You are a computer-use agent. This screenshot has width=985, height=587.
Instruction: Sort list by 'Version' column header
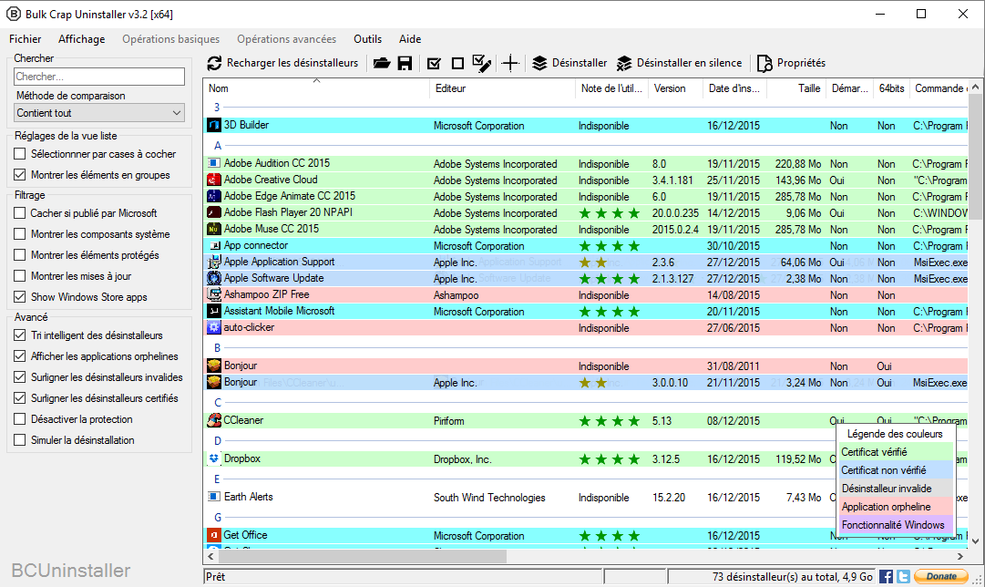coord(675,88)
